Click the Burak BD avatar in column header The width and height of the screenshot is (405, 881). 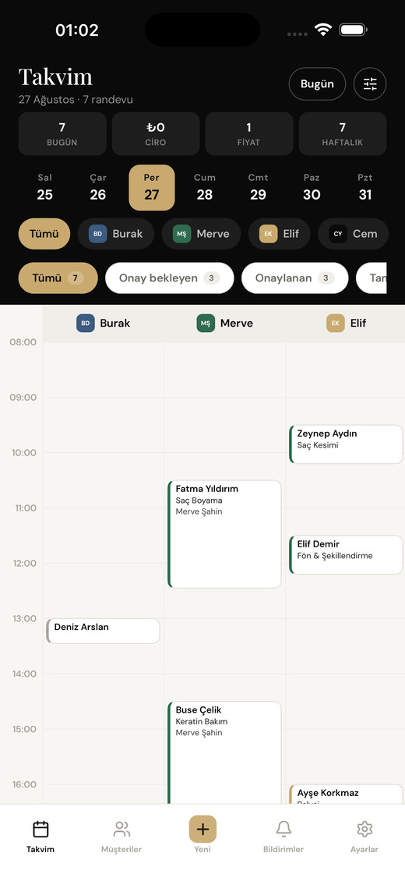coord(85,323)
